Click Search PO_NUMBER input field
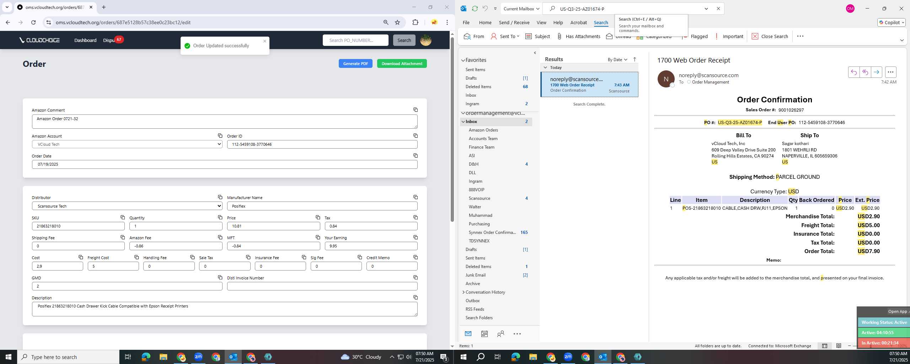The width and height of the screenshot is (910, 364). pyautogui.click(x=355, y=40)
